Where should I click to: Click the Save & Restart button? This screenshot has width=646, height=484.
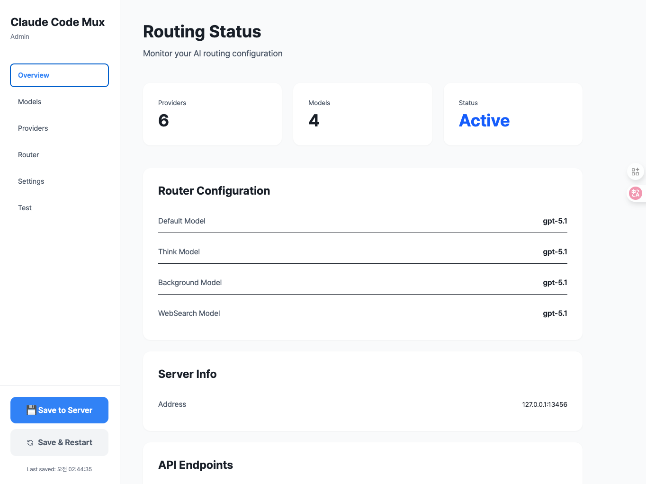coord(59,442)
